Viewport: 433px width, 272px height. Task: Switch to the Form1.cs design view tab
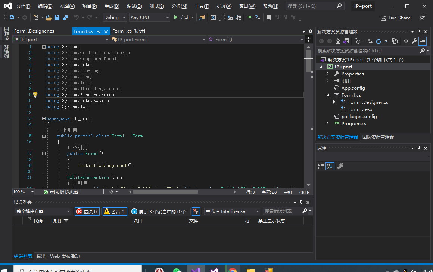pyautogui.click(x=129, y=31)
